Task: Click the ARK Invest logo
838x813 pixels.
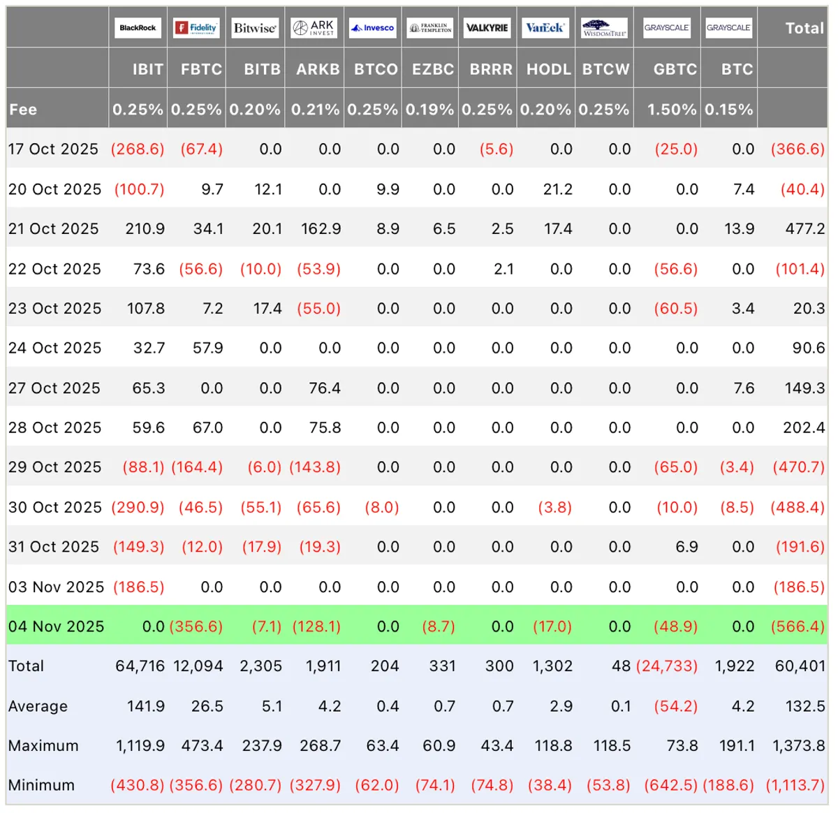Action: coord(314,28)
